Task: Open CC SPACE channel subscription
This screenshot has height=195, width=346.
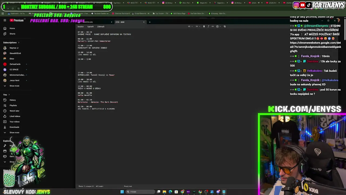Action: (14, 70)
